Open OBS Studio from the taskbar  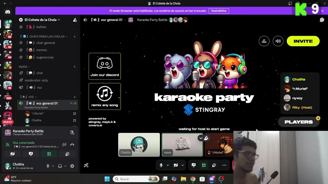221,179
